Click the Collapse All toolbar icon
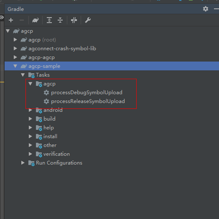Image resolution: width=219 pixels, height=219 pixels. click(x=60, y=20)
